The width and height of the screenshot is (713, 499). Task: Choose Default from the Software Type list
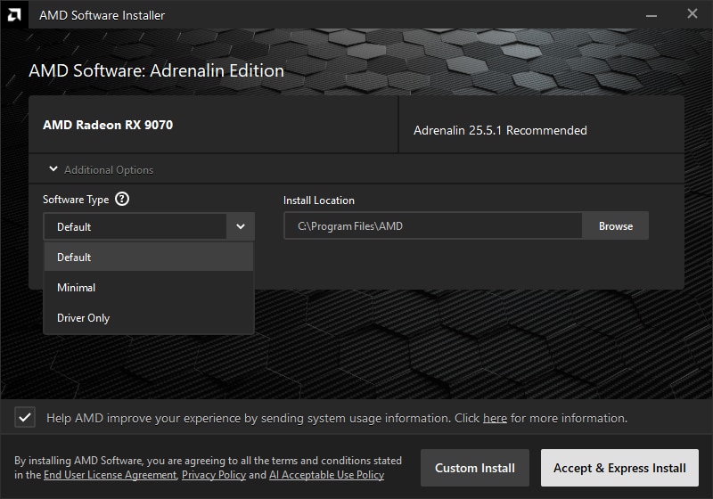[x=149, y=258]
